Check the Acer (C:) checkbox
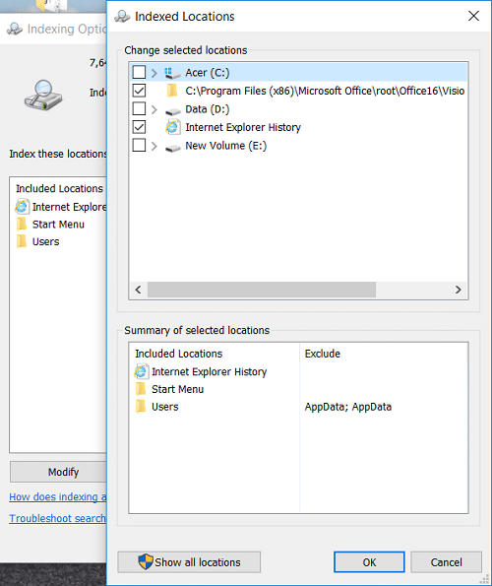Viewport: 492px width, 586px height. (139, 72)
